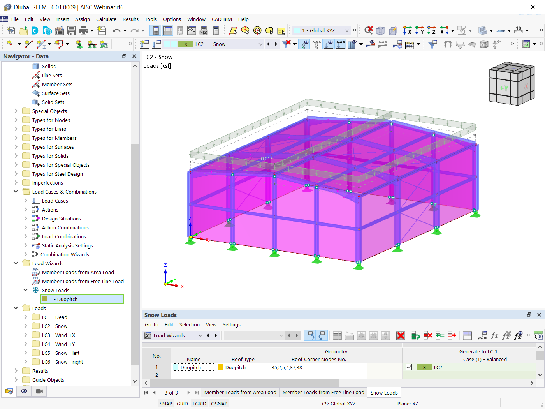Click the Roof Corner Nodes cell 35,2,5,4,37,38
The height and width of the screenshot is (409, 545).
coord(318,367)
